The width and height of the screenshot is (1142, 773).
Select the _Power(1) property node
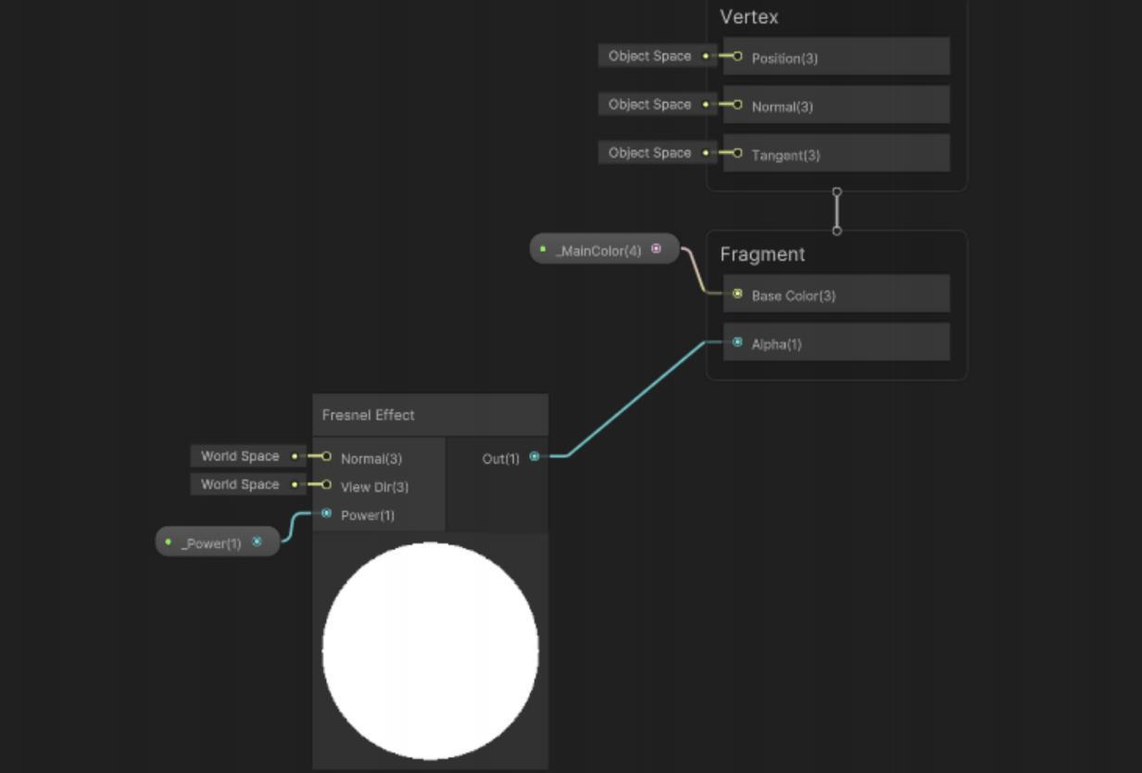218,542
